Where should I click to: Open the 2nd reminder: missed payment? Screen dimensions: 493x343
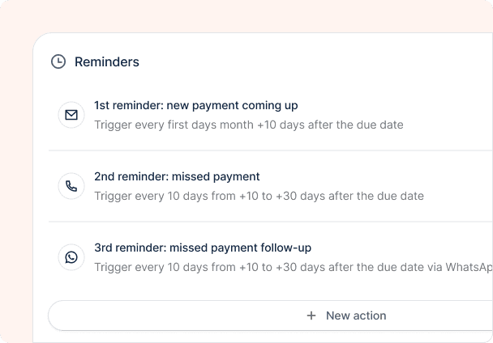point(177,176)
